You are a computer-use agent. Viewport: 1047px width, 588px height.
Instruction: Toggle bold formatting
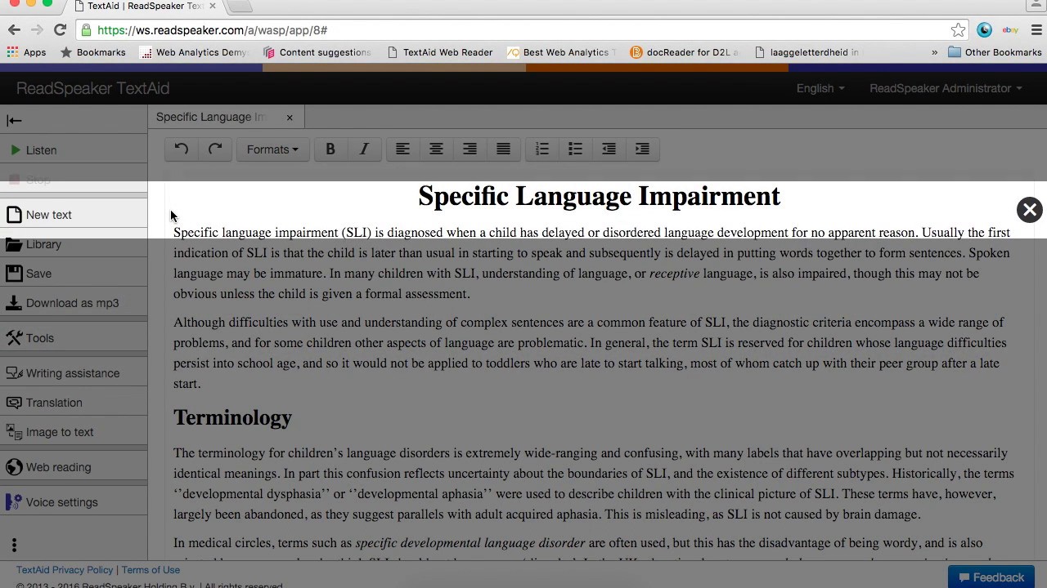coord(330,149)
